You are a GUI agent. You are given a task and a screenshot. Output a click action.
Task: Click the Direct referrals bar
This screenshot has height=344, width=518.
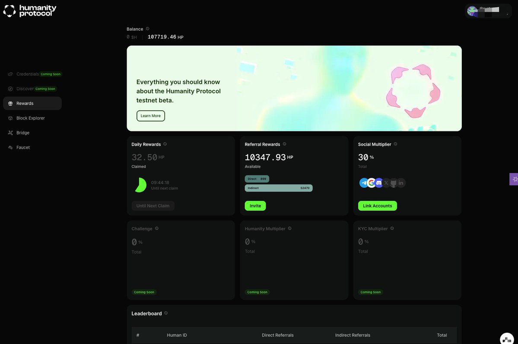click(x=257, y=179)
